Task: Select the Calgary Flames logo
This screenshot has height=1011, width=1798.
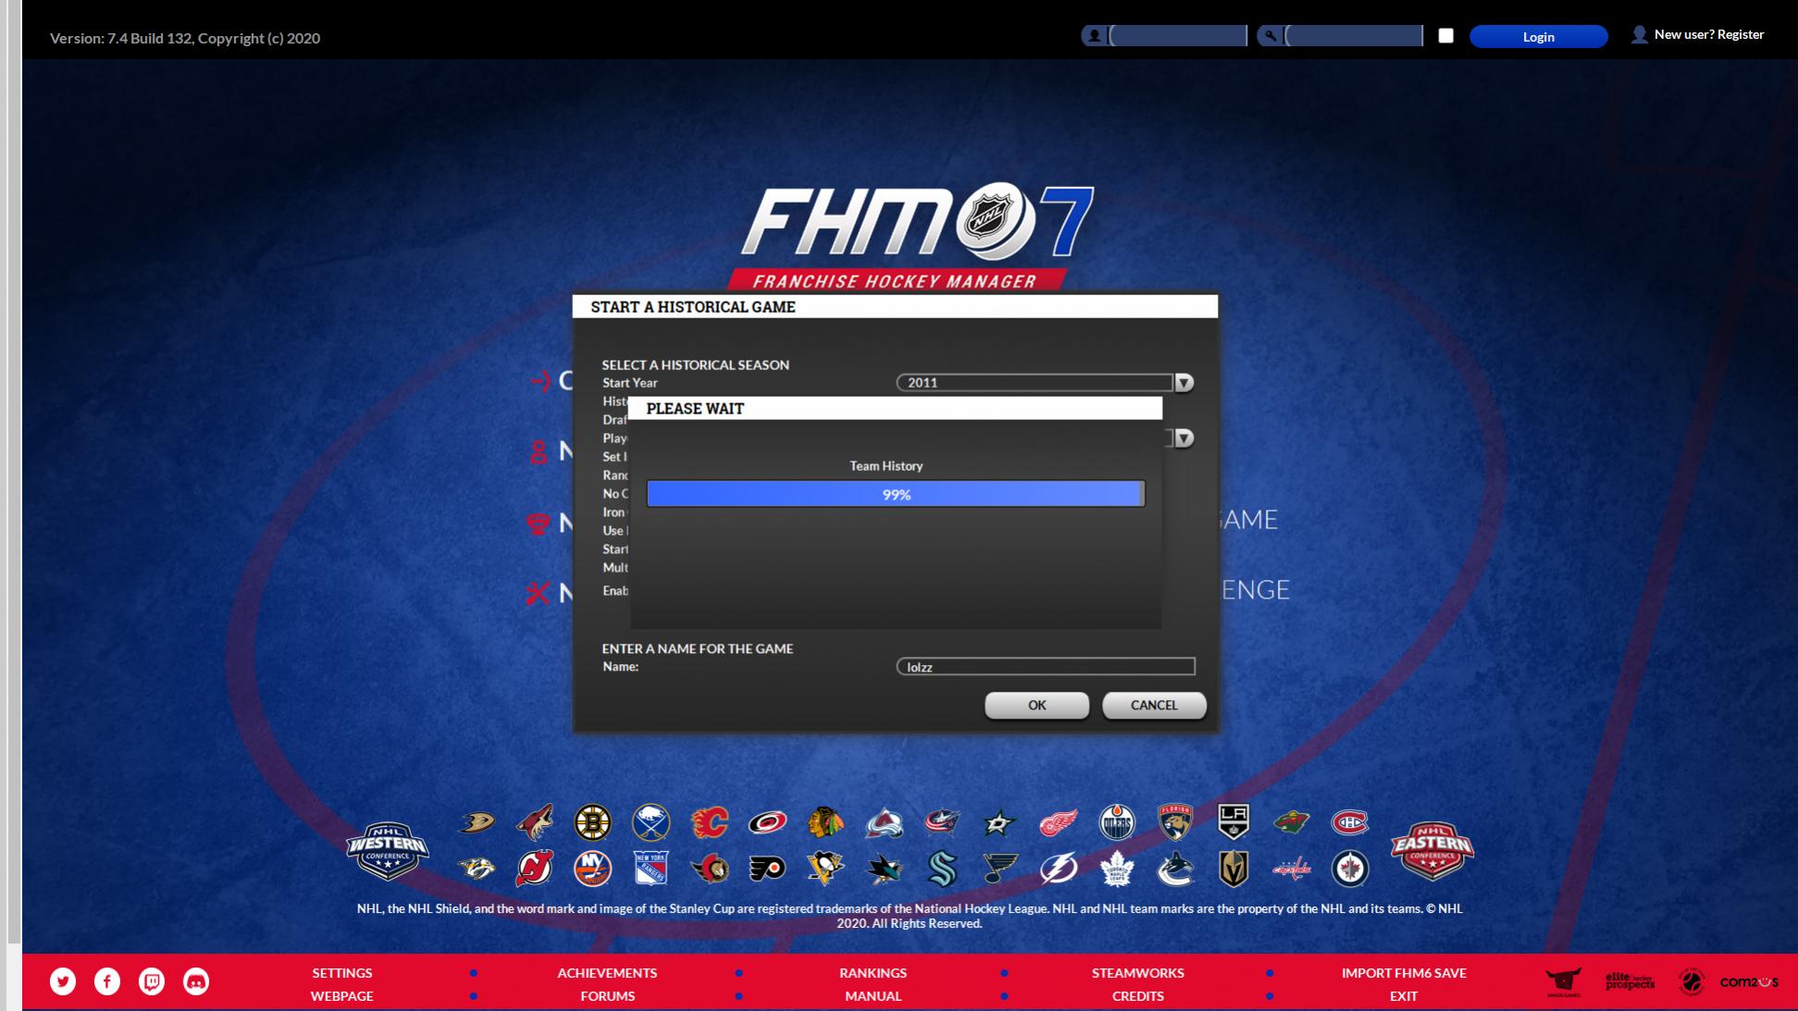Action: tap(710, 822)
